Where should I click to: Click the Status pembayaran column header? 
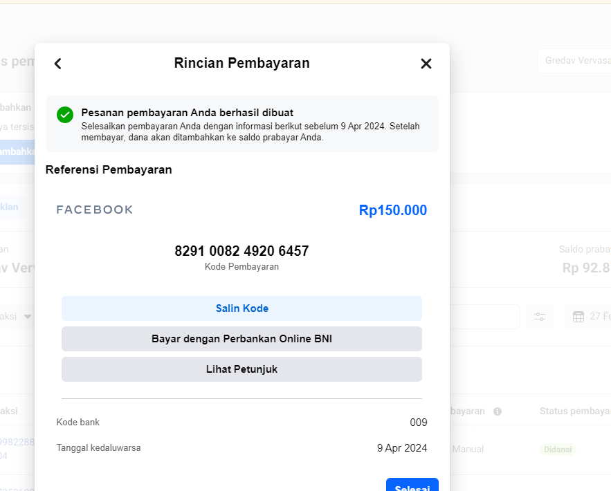(x=575, y=411)
